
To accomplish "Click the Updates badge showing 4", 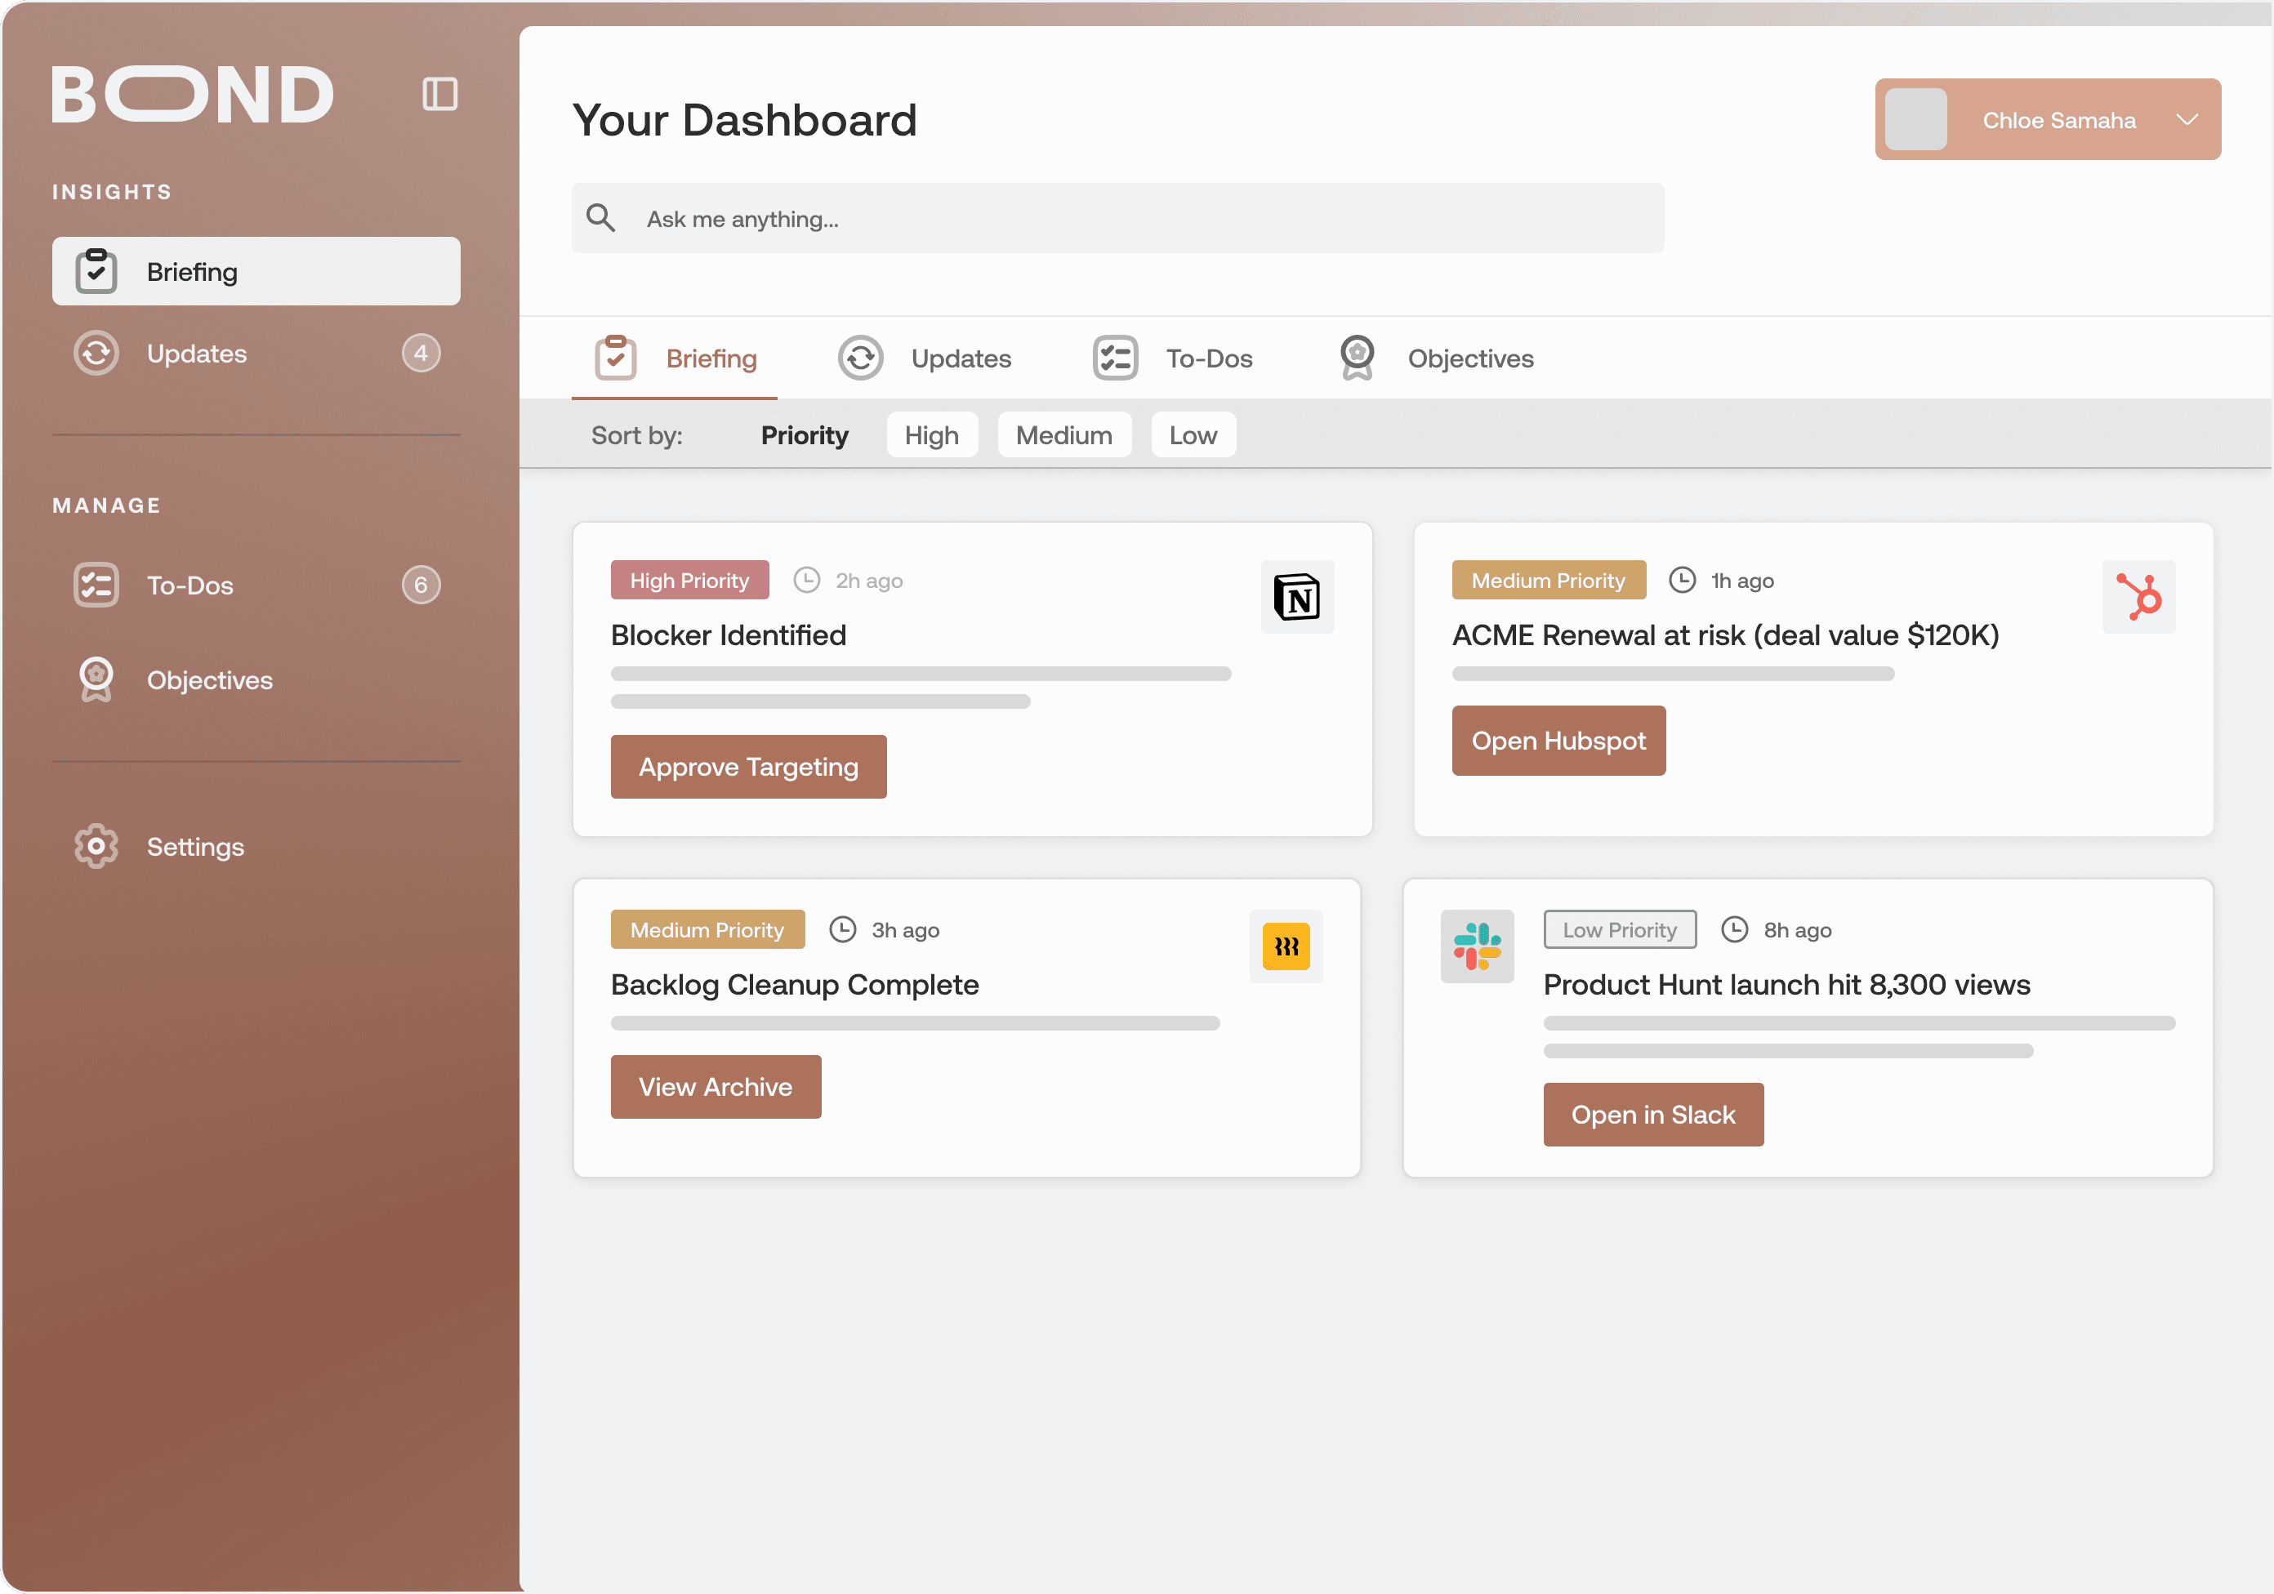I will tap(421, 354).
